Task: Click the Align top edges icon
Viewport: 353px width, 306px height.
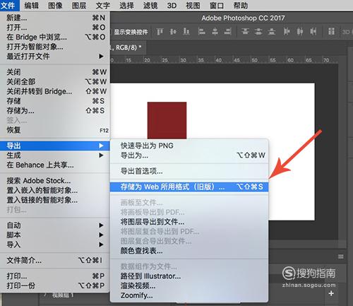Action: point(160,31)
